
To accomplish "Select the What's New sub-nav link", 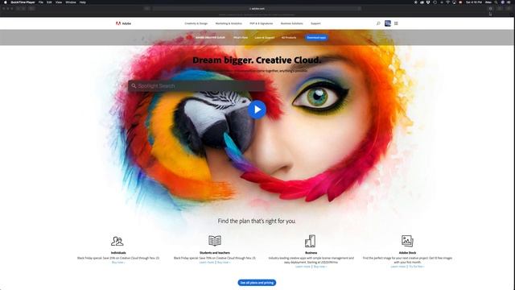I will pyautogui.click(x=241, y=38).
